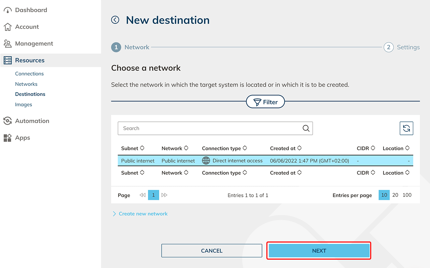Expand Create new network

(x=143, y=214)
